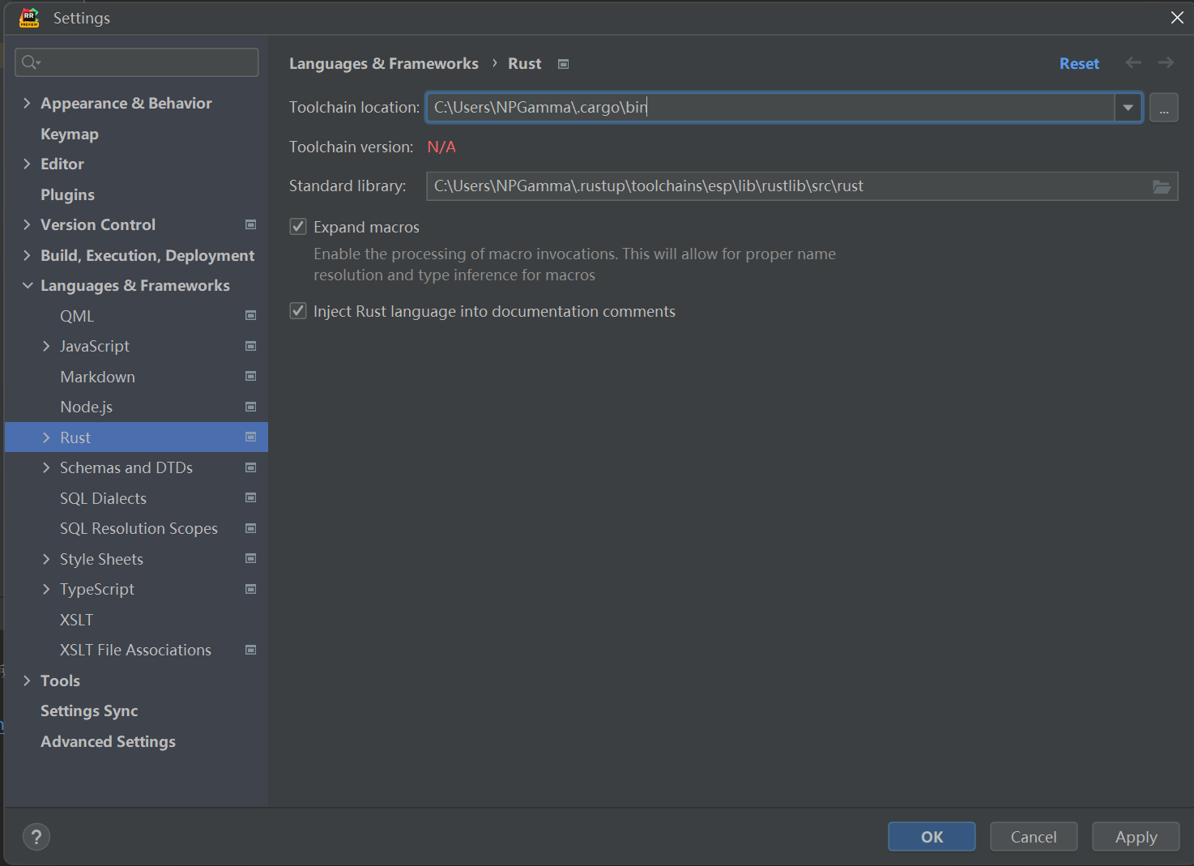Viewport: 1194px width, 866px height.
Task: Click the back navigation arrow
Action: pyautogui.click(x=1133, y=63)
